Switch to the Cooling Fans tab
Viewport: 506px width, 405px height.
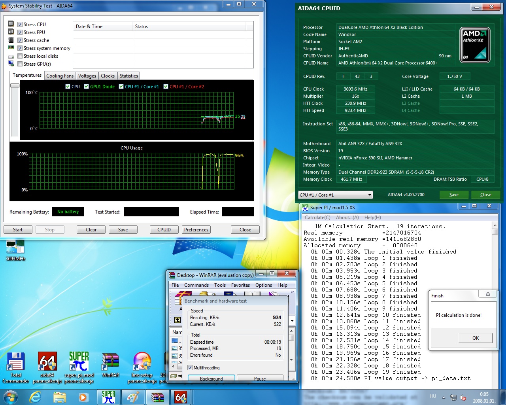(60, 76)
